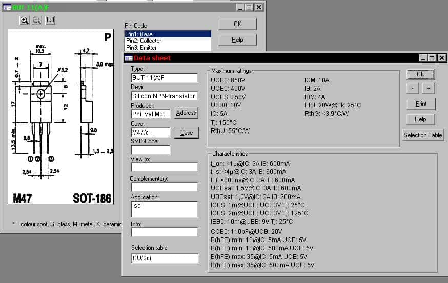The image size is (448, 283).
Task: Open Help in the Data sheet window
Action: [420, 119]
